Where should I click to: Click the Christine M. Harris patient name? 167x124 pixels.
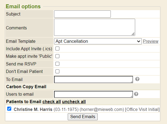(33, 109)
